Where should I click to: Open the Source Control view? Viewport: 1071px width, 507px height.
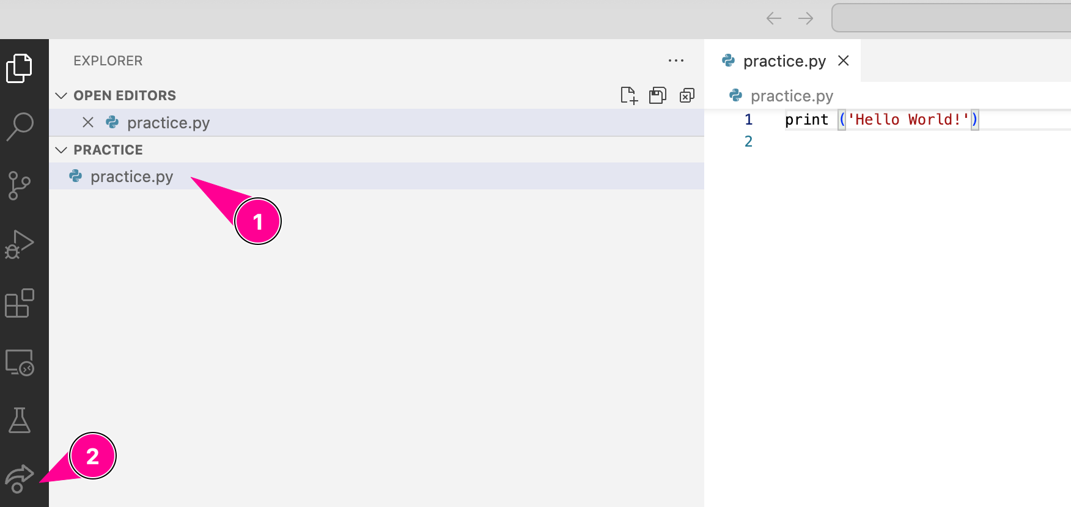click(20, 186)
